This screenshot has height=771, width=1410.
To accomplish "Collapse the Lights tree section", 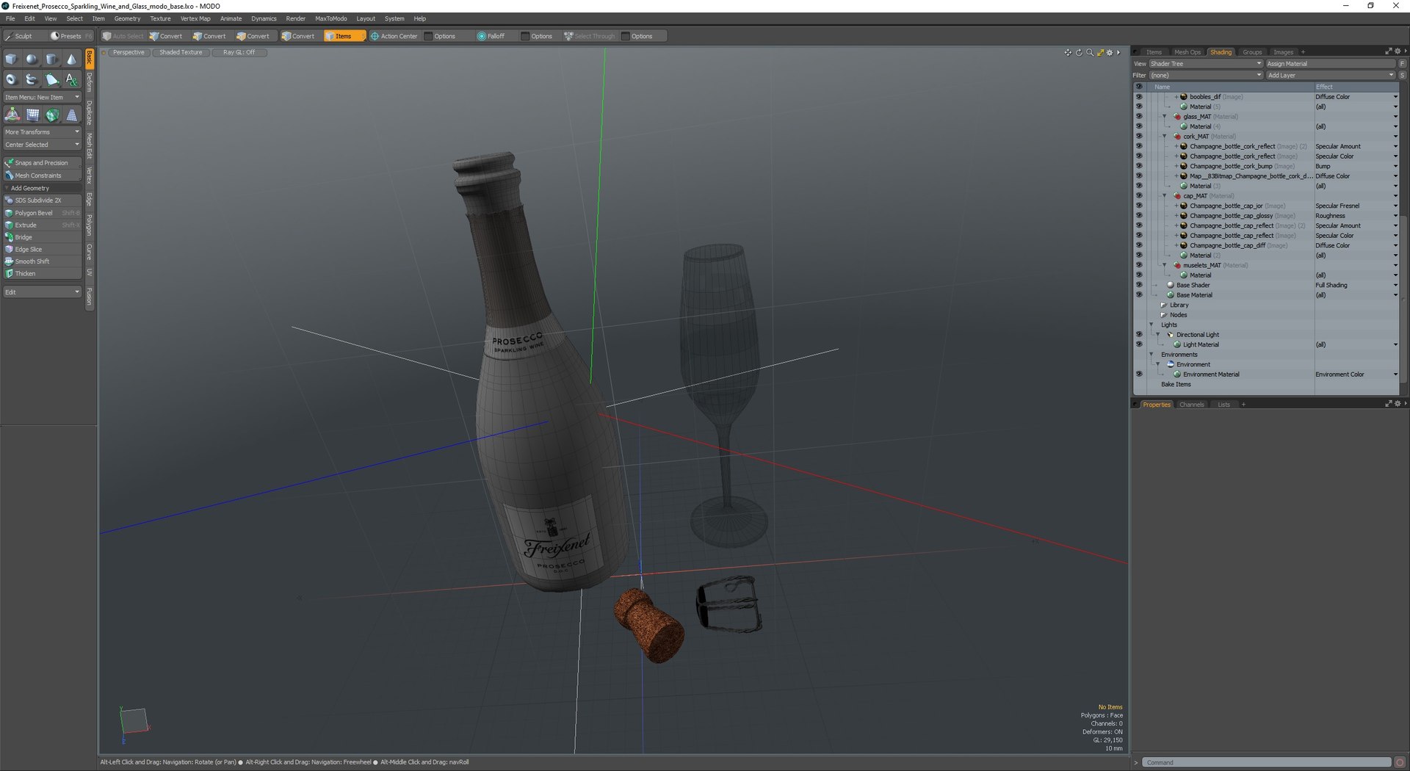I will (1151, 325).
